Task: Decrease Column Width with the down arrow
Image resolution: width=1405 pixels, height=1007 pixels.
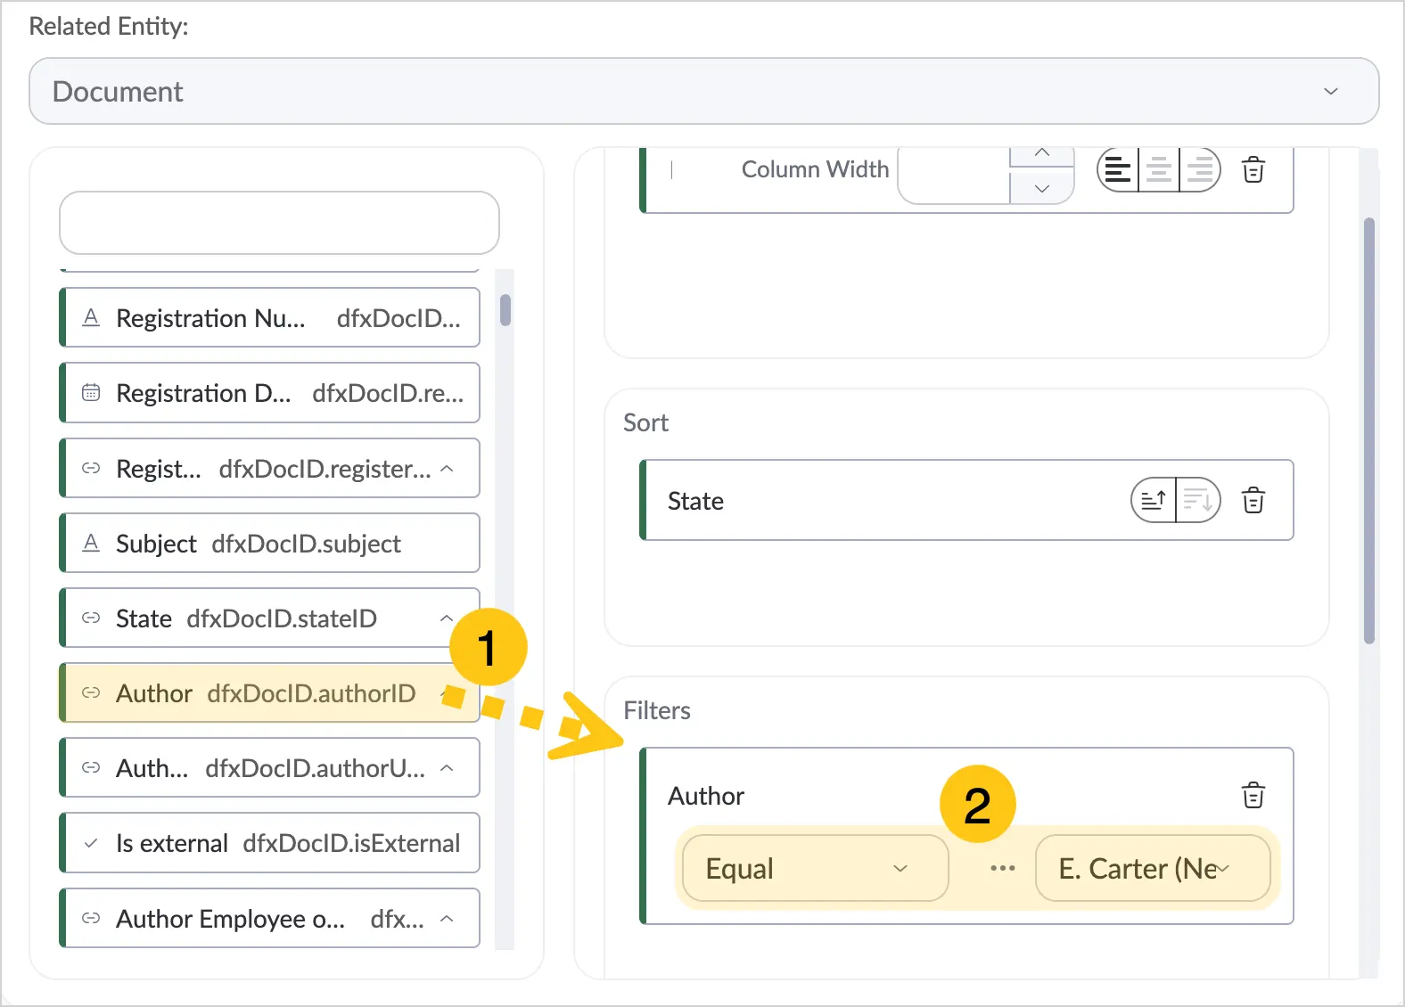Action: (x=1041, y=188)
